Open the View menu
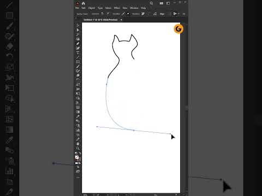Image resolution: width=262 pixels, height=196 pixels. coord(125,8)
